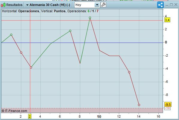The height and width of the screenshot is (120, 179).
Task: Click the losing operations count 7
Action: tap(97, 11)
